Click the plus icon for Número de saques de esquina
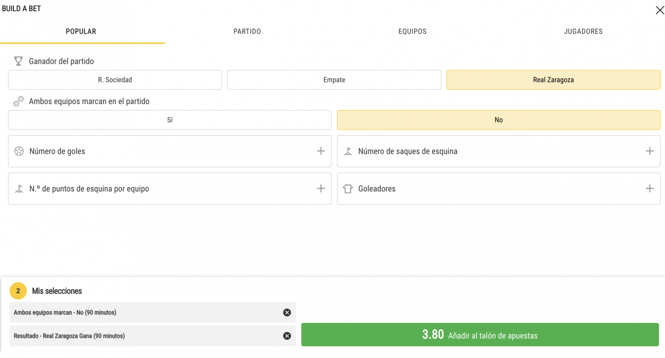Screen dimensions: 665x358 click(649, 151)
